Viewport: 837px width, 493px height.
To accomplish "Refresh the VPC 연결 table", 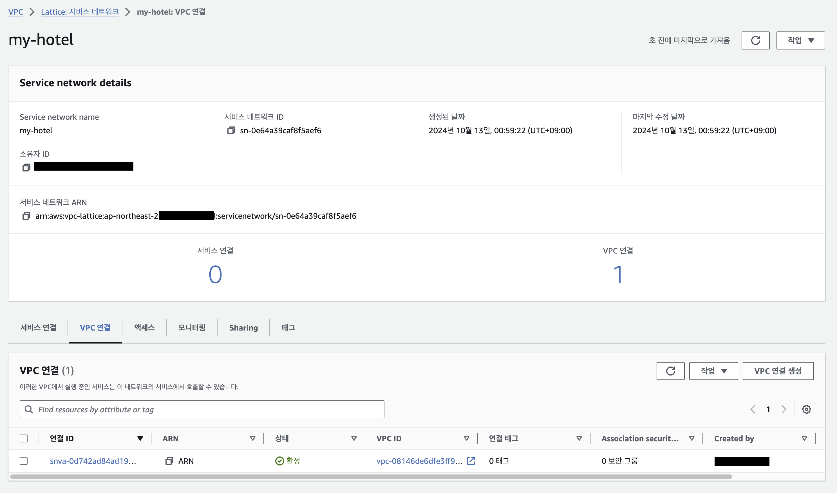I will click(x=670, y=371).
